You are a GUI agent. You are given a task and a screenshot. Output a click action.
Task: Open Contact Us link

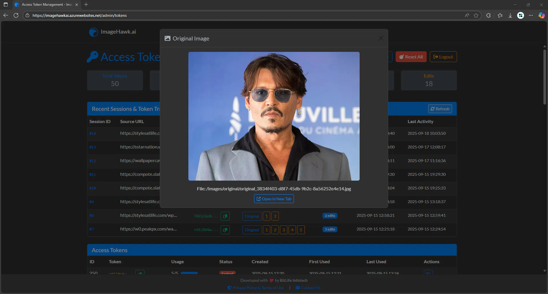(308, 288)
